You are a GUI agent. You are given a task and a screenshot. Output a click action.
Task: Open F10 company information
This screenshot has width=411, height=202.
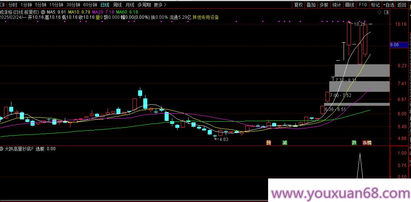click(363, 5)
